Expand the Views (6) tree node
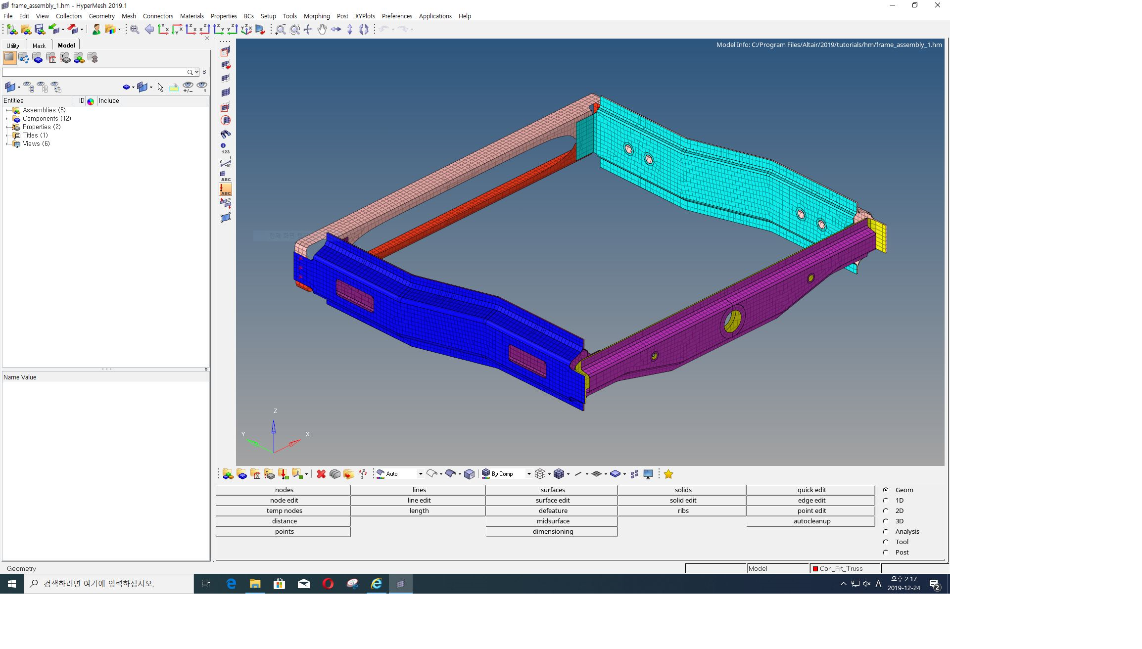 click(x=7, y=143)
